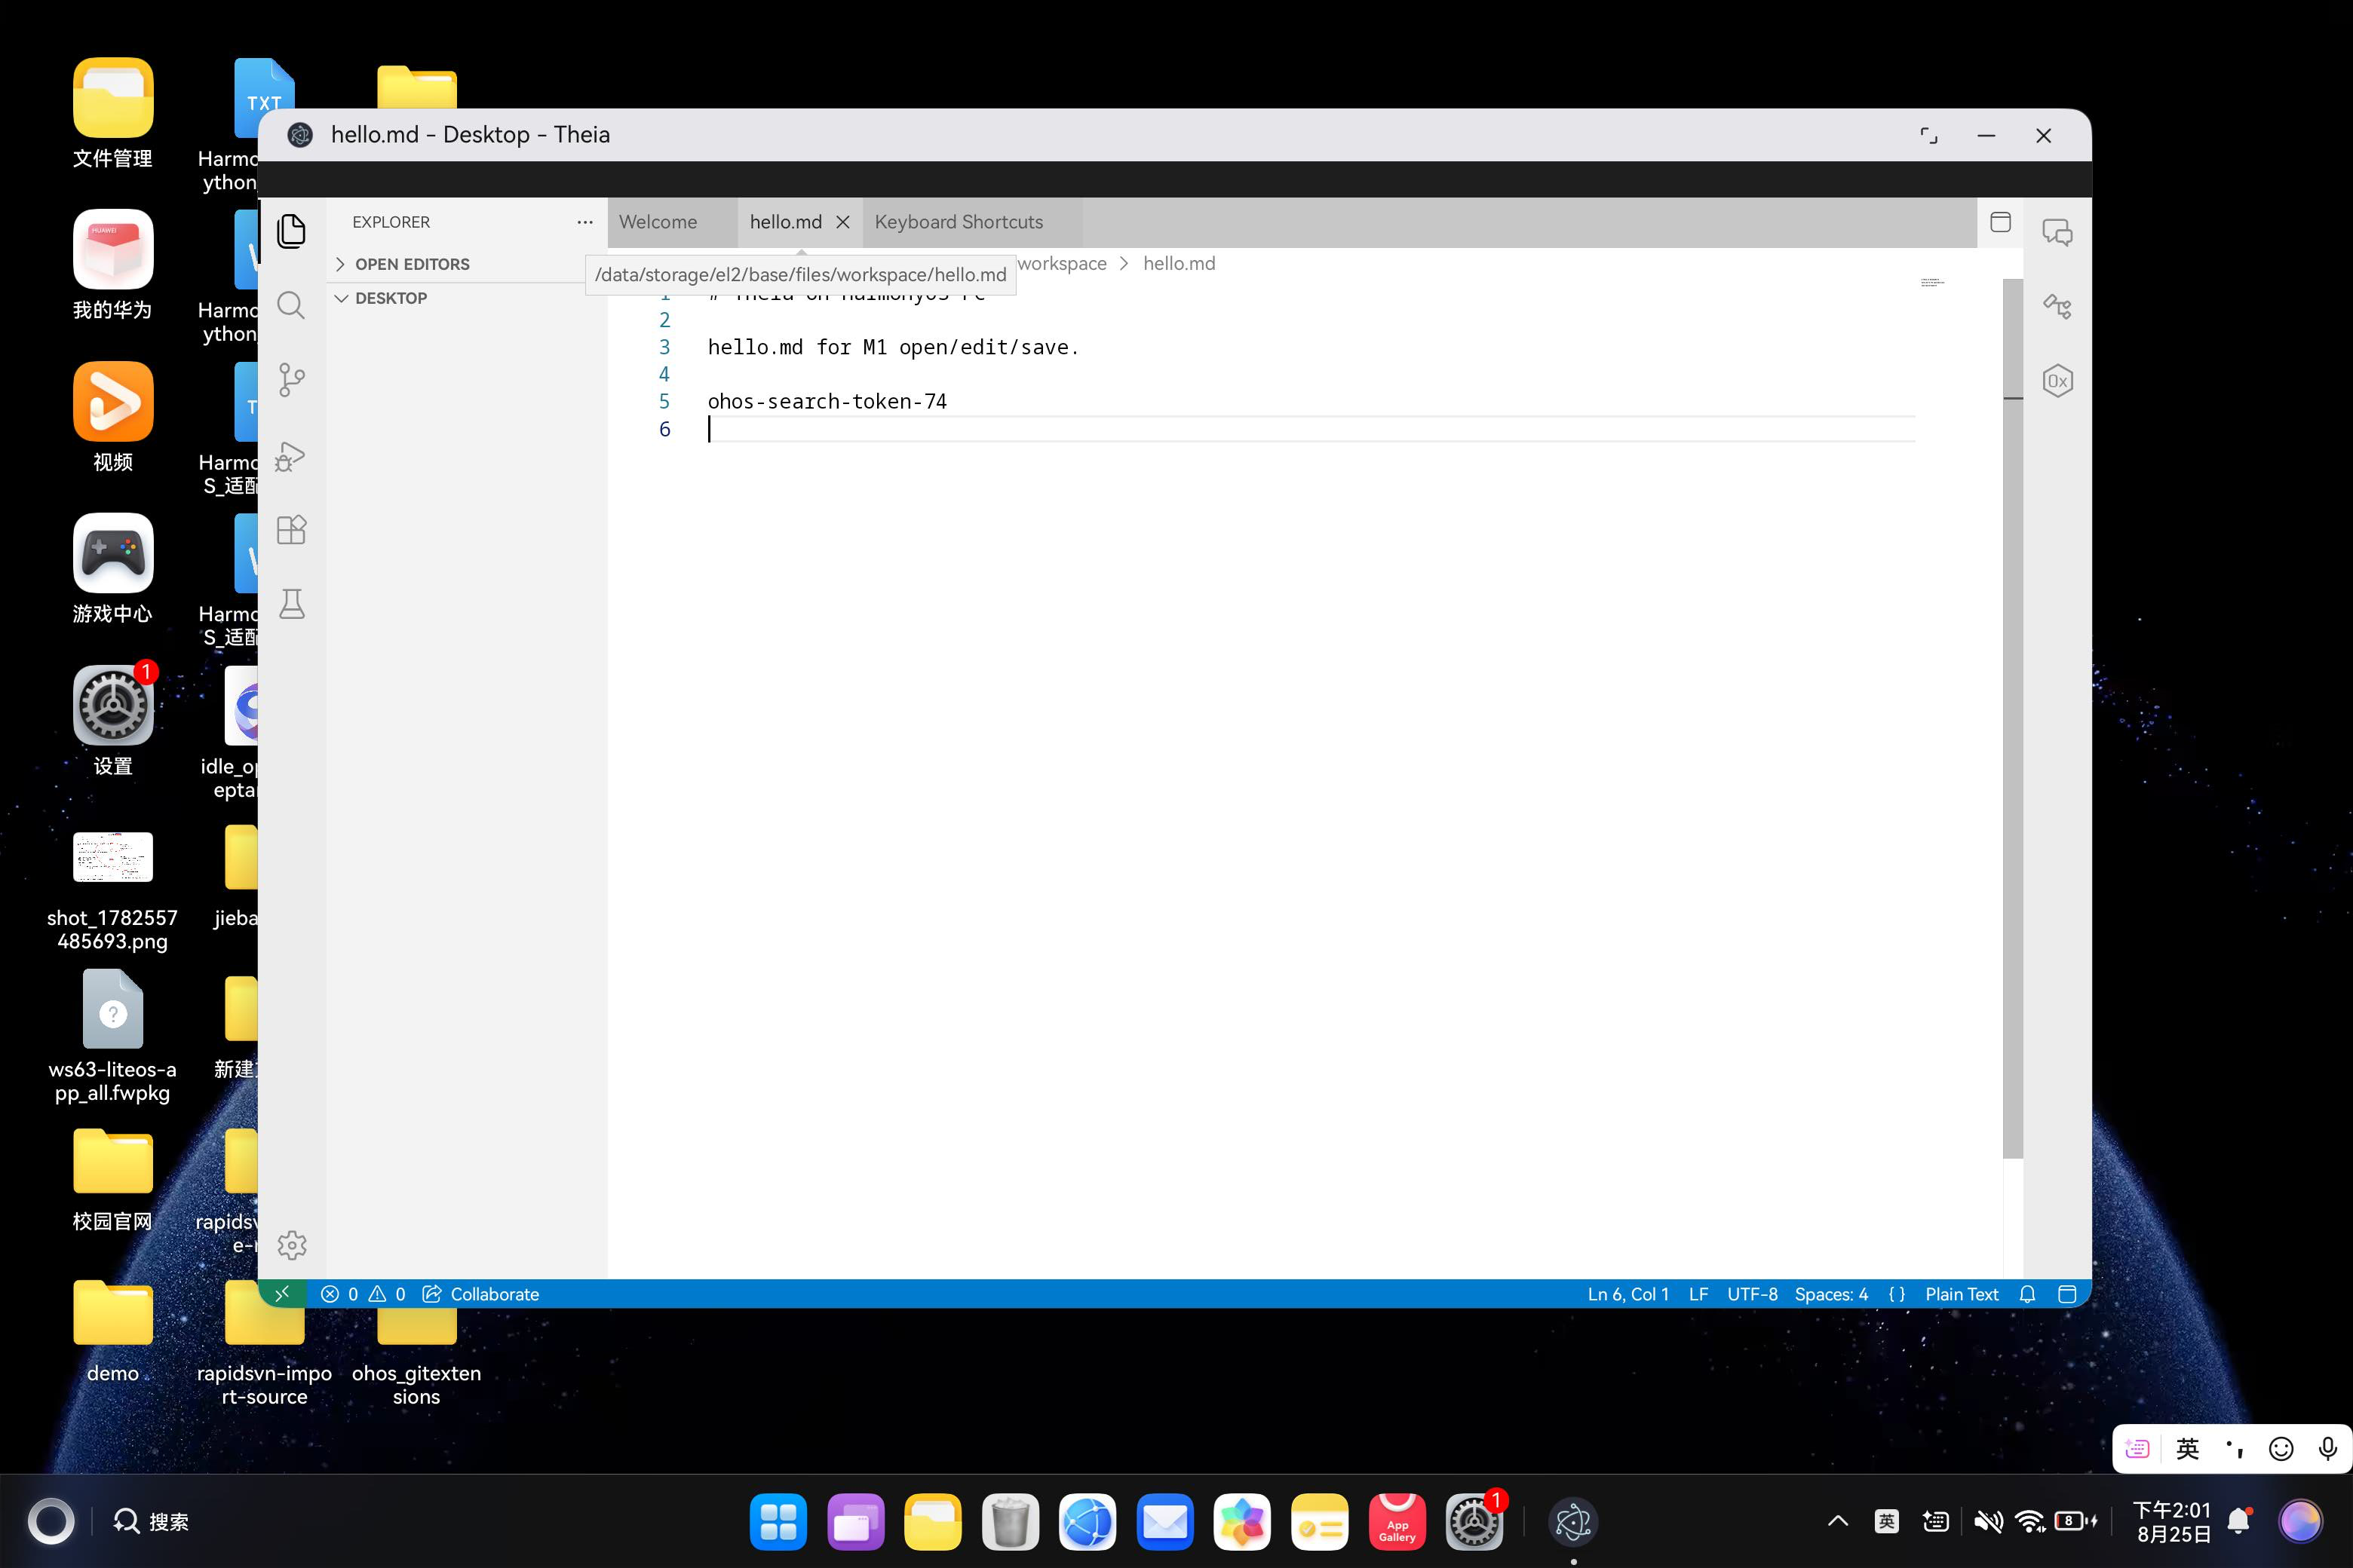Screen dimensions: 2353x1568
Task: Toggle the Wi-Fi icon in the system tray
Action: click(2030, 1521)
